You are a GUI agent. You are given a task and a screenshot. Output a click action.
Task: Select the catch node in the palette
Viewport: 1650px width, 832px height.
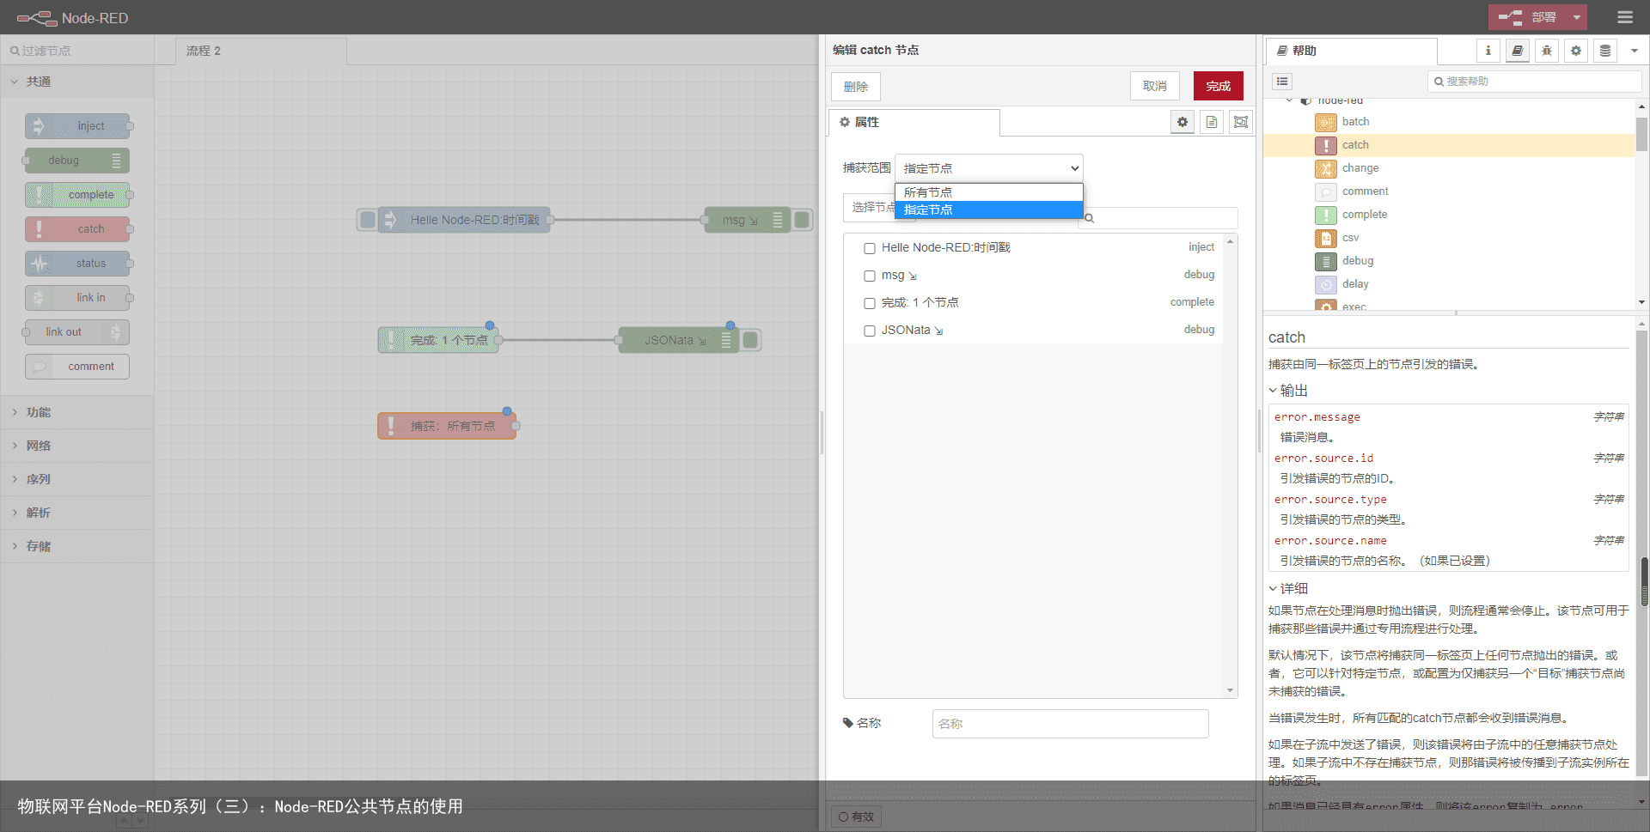(77, 229)
